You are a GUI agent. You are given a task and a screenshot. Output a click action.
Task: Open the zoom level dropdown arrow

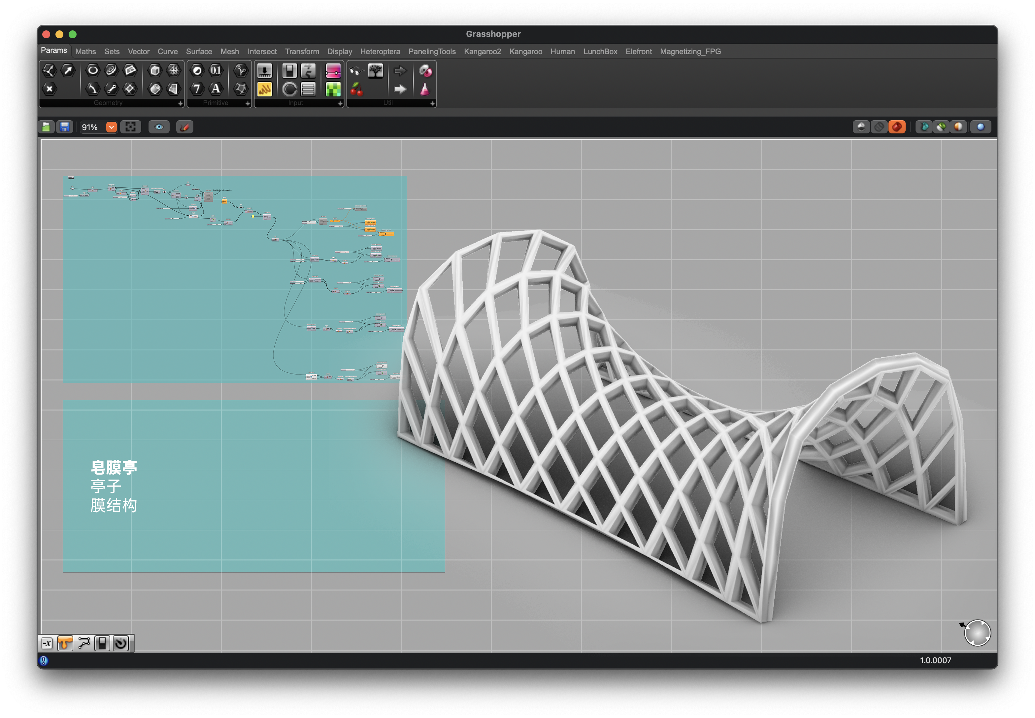click(x=112, y=127)
